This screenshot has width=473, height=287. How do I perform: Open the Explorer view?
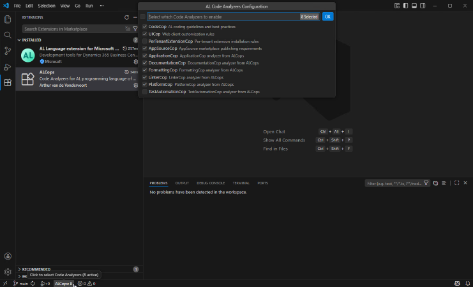click(8, 19)
